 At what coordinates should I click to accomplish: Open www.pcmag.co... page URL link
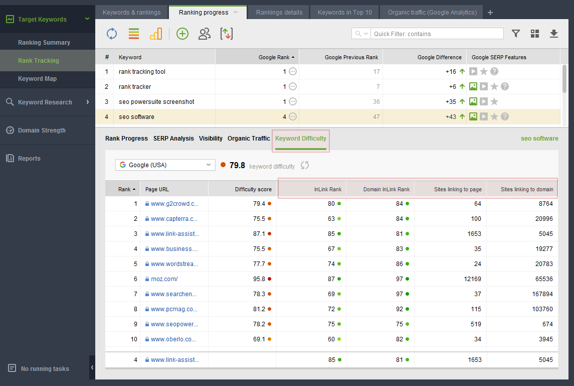pyautogui.click(x=174, y=309)
